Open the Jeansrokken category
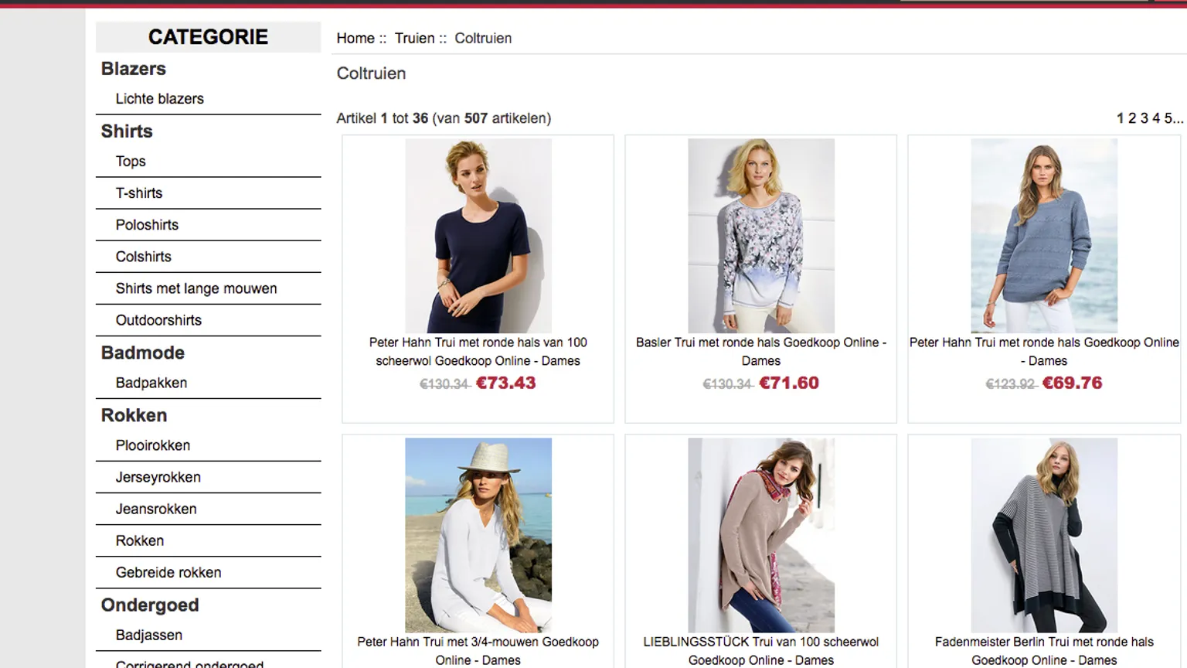1187x668 pixels. coord(156,509)
